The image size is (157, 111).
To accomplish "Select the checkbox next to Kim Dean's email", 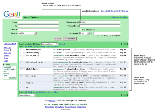I will pyautogui.click(x=21, y=83).
